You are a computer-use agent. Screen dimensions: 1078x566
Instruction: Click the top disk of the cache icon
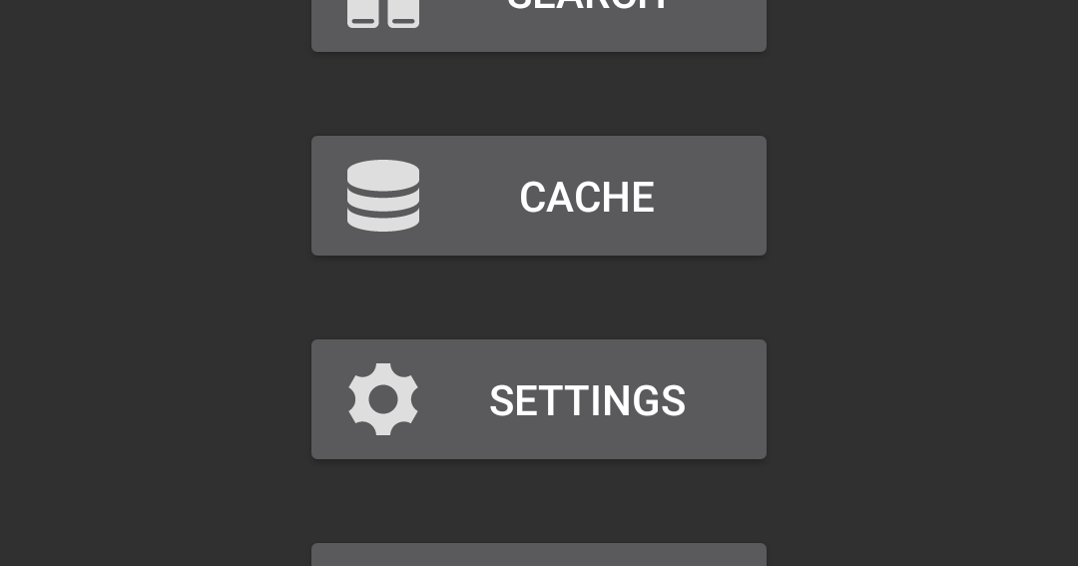[383, 175]
